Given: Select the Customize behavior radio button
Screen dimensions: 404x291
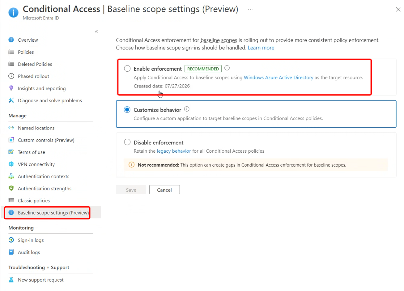Looking at the screenshot, I should pos(127,110).
